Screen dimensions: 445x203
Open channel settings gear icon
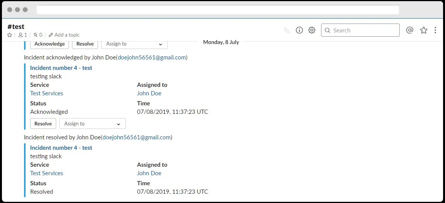click(312, 30)
